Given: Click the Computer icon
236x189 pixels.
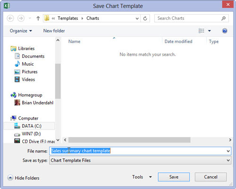Looking at the screenshot, I should pyautogui.click(x=13, y=118).
